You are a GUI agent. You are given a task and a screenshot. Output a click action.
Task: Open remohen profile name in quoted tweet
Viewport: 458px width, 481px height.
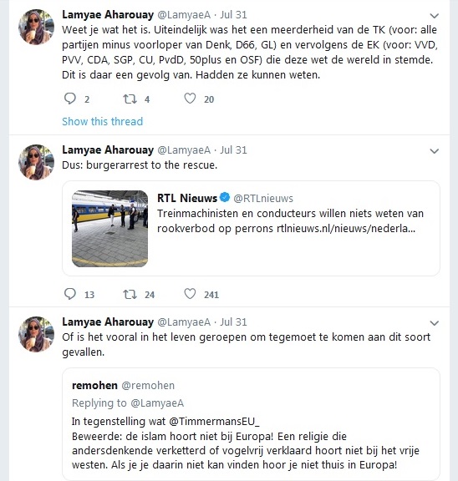click(x=94, y=385)
